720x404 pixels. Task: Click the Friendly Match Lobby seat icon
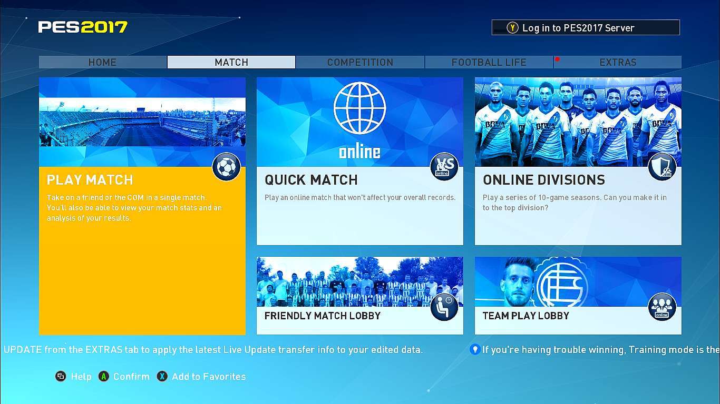pos(444,307)
